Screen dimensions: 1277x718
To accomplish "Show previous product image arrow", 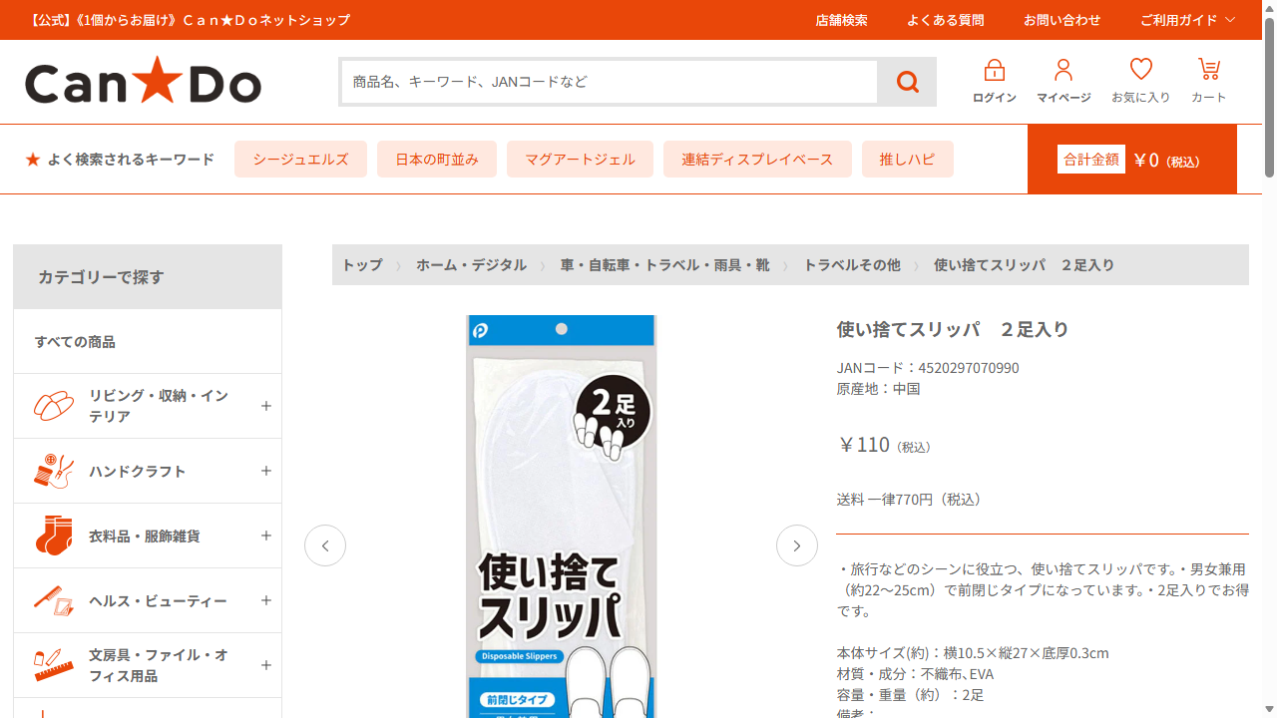I will (x=325, y=545).
